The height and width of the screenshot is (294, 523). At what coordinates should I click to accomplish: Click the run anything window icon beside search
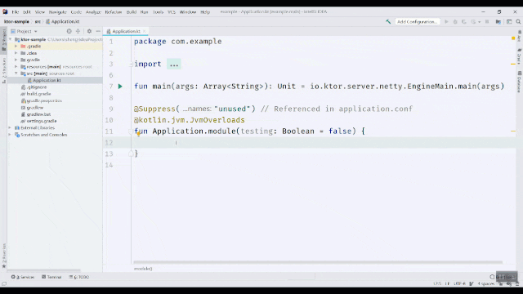coord(509,22)
